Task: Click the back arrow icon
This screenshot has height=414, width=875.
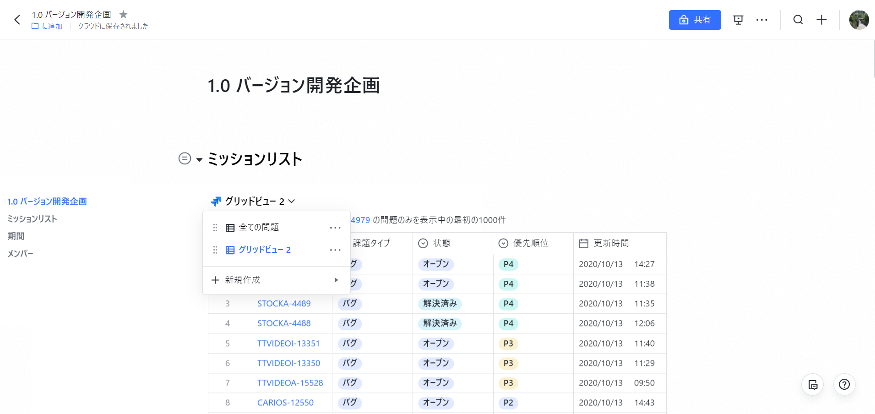Action: tap(17, 20)
